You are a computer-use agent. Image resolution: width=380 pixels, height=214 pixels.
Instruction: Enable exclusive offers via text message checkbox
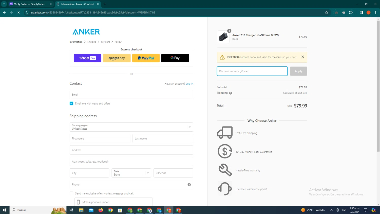click(x=71, y=193)
